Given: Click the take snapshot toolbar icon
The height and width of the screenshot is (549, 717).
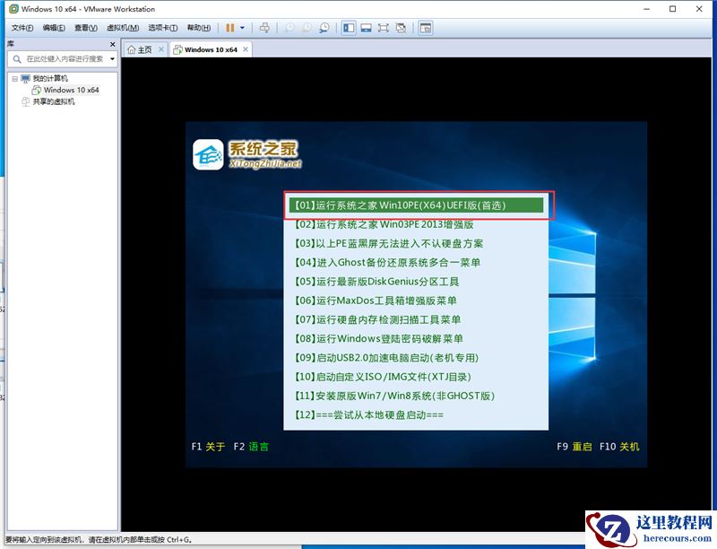Looking at the screenshot, I should pos(289,28).
